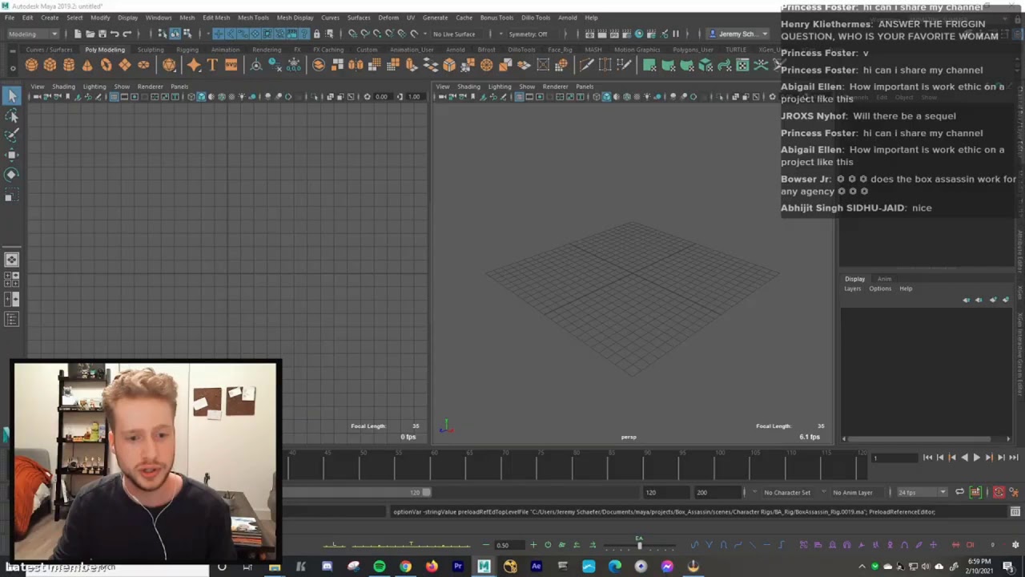Toggle snap to curves

(364, 34)
